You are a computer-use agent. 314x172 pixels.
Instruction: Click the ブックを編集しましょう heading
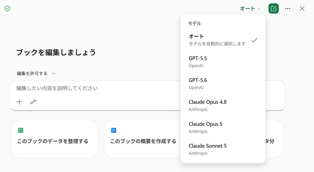(56, 52)
